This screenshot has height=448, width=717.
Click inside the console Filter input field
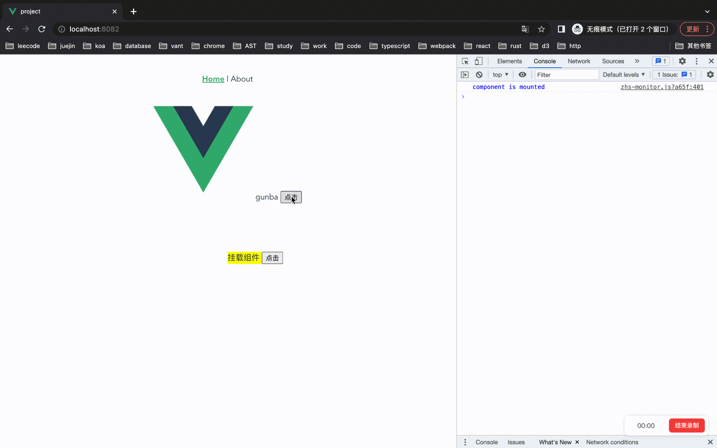(567, 74)
